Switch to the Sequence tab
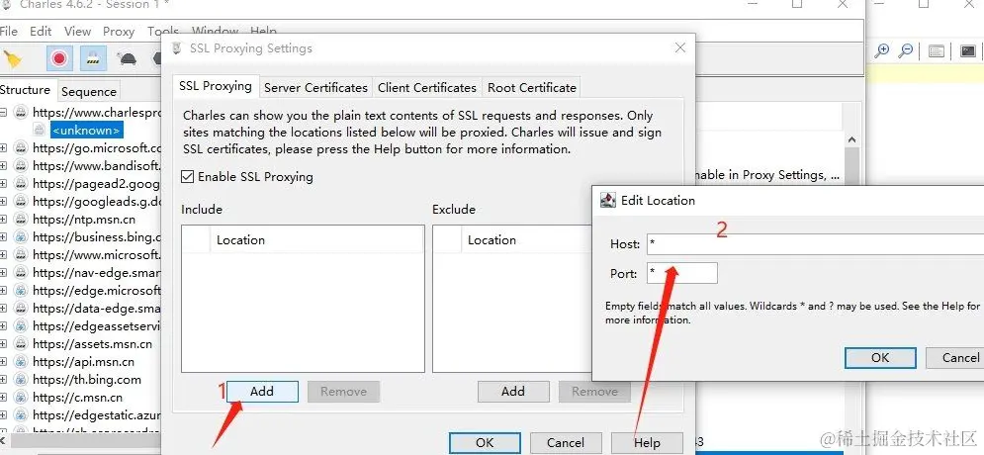 (x=88, y=92)
